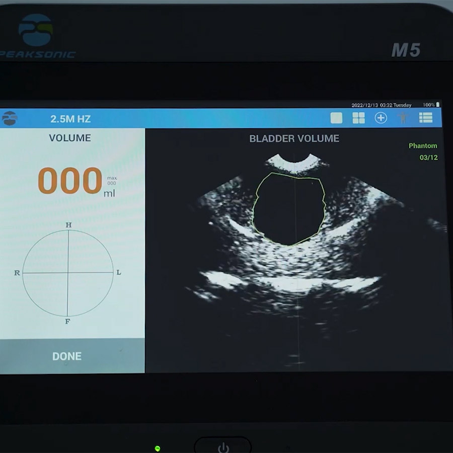Open the four-tile grid view
Image resolution: width=453 pixels, height=453 pixels.
(x=358, y=118)
